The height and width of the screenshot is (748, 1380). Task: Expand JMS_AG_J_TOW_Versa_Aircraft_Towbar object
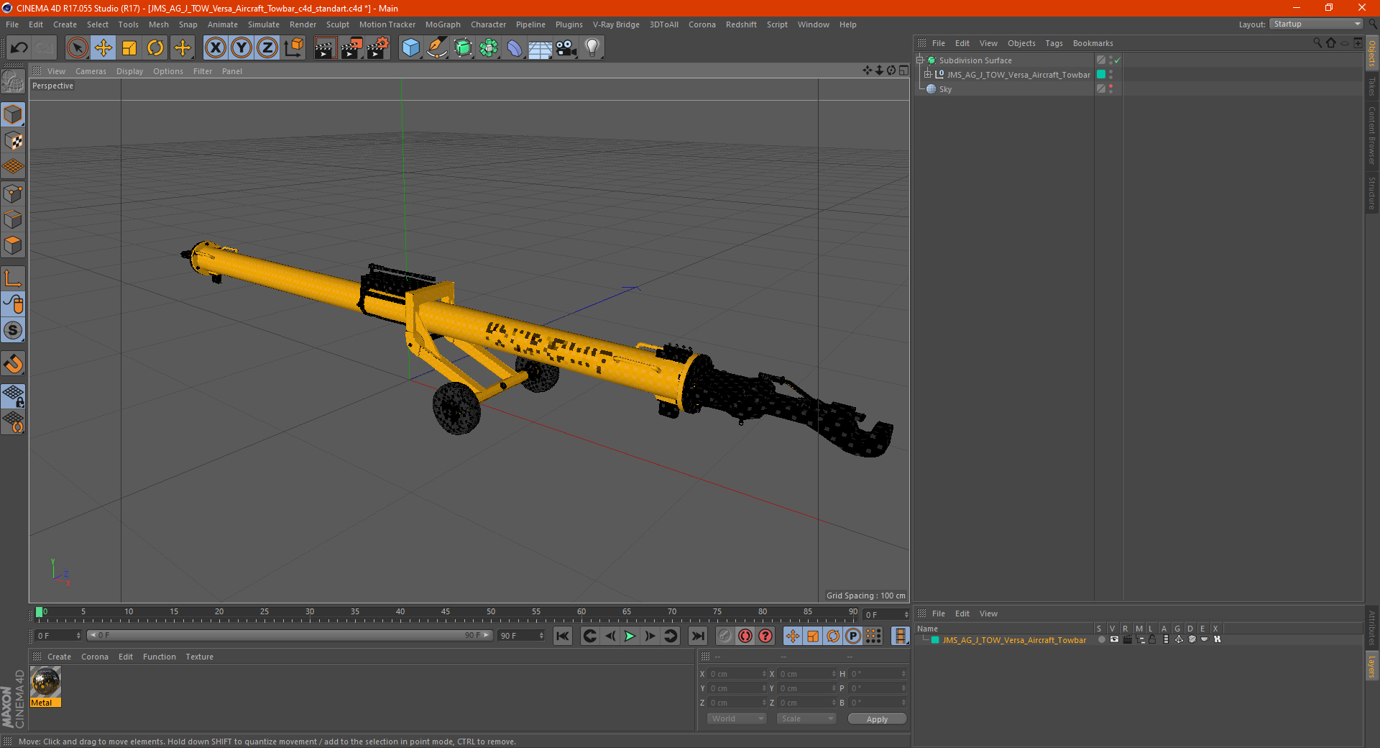[927, 75]
